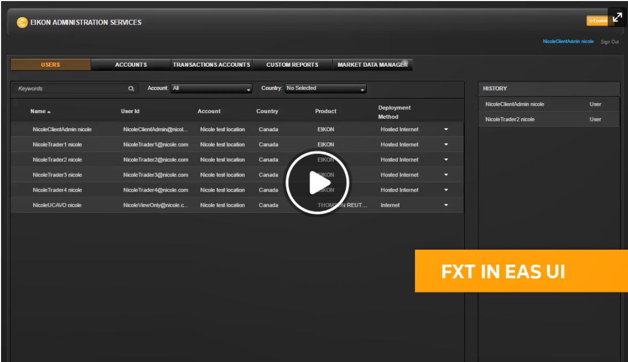
Task: Open the e-Learning button
Action: (597, 21)
